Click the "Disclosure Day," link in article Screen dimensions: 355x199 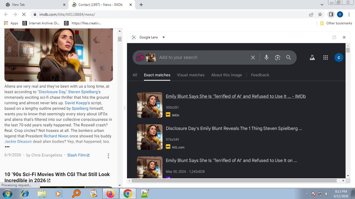click(x=52, y=92)
